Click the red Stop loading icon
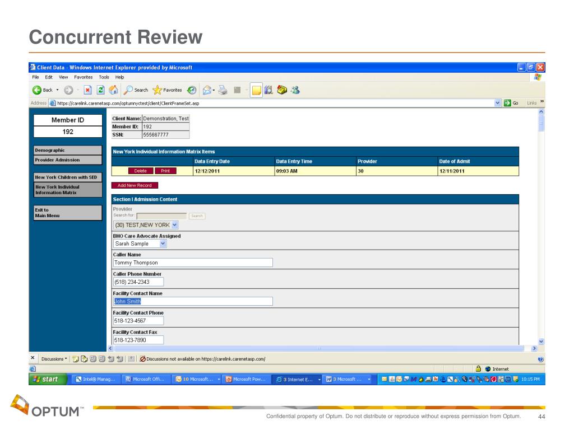 pyautogui.click(x=87, y=90)
